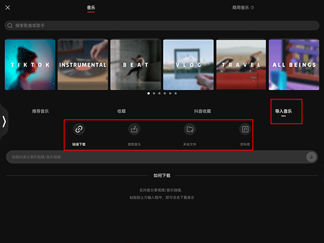324x243 pixels.
Task: Select the 链接下载 link icon
Action: [x=79, y=129]
